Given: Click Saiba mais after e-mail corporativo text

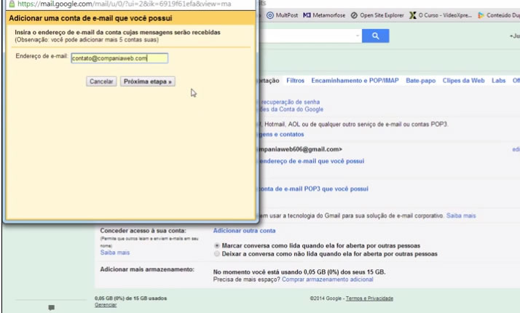Looking at the screenshot, I should [x=461, y=215].
